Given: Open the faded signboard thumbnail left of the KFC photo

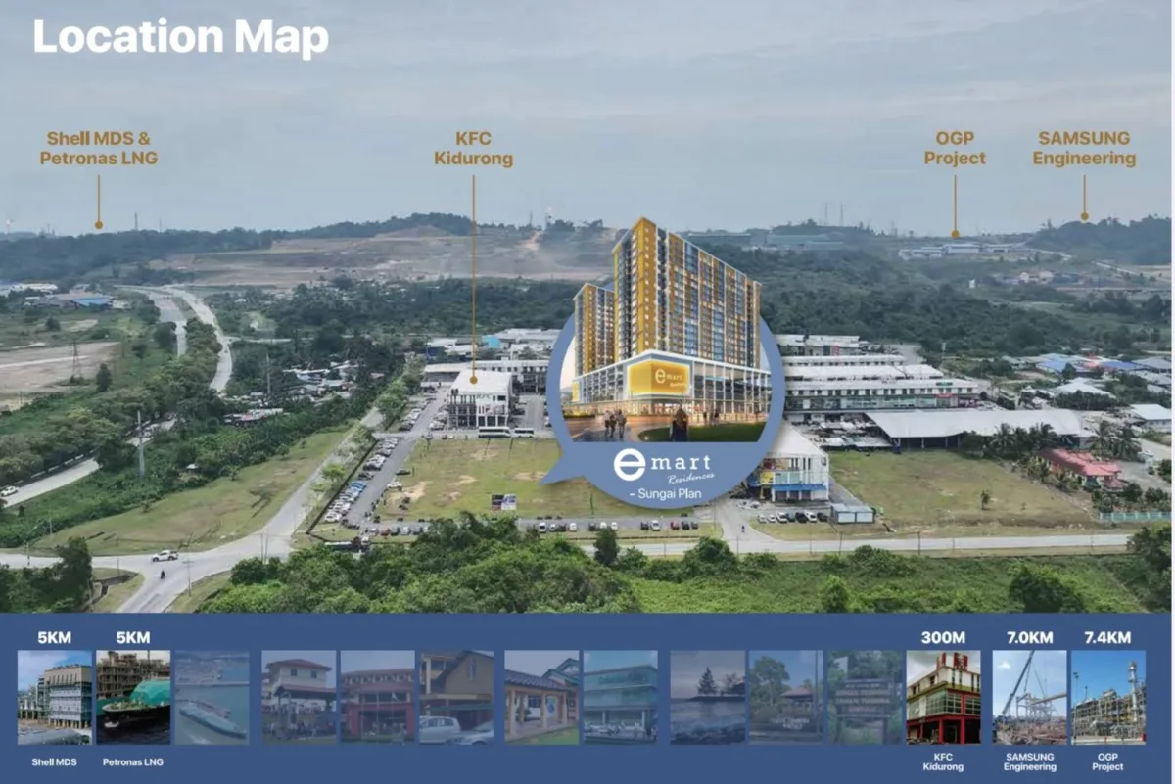Looking at the screenshot, I should (x=866, y=698).
